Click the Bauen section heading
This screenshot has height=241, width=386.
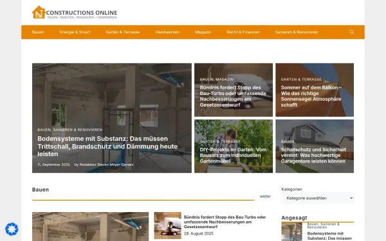(41, 190)
